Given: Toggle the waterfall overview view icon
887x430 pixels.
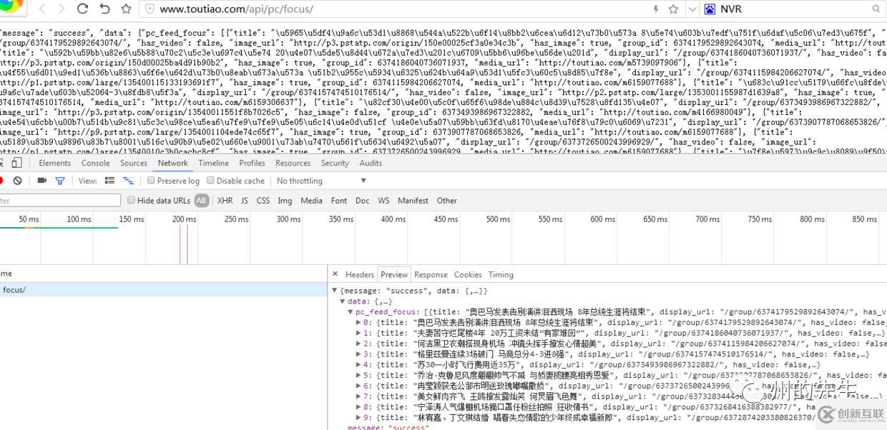Looking at the screenshot, I should (128, 181).
